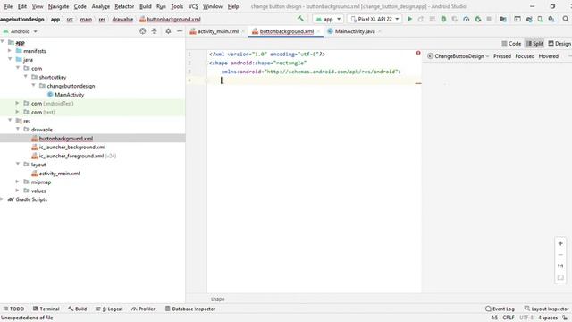Click the read-only lock icon in the status bar

565,318
